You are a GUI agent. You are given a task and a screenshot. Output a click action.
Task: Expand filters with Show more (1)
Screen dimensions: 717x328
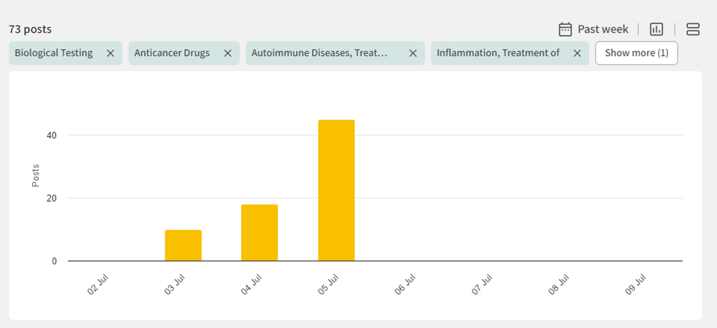[636, 53]
